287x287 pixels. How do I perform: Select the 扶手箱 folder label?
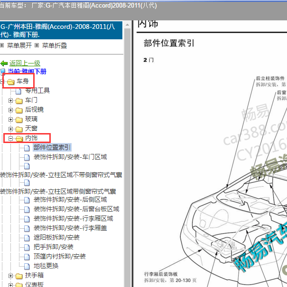pyautogui.click(x=34, y=276)
